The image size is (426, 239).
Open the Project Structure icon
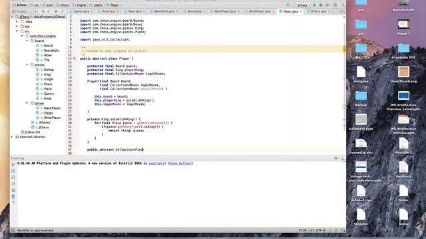click(x=335, y=5)
